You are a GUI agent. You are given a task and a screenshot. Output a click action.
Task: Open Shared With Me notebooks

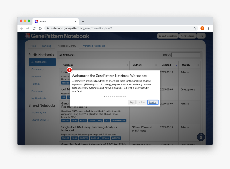tap(40, 120)
